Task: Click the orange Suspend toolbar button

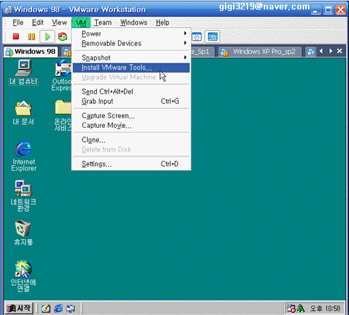Action: (31, 36)
